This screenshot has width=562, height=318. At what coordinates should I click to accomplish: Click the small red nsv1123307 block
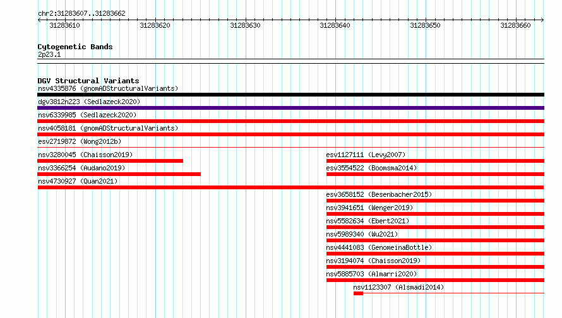358,293
